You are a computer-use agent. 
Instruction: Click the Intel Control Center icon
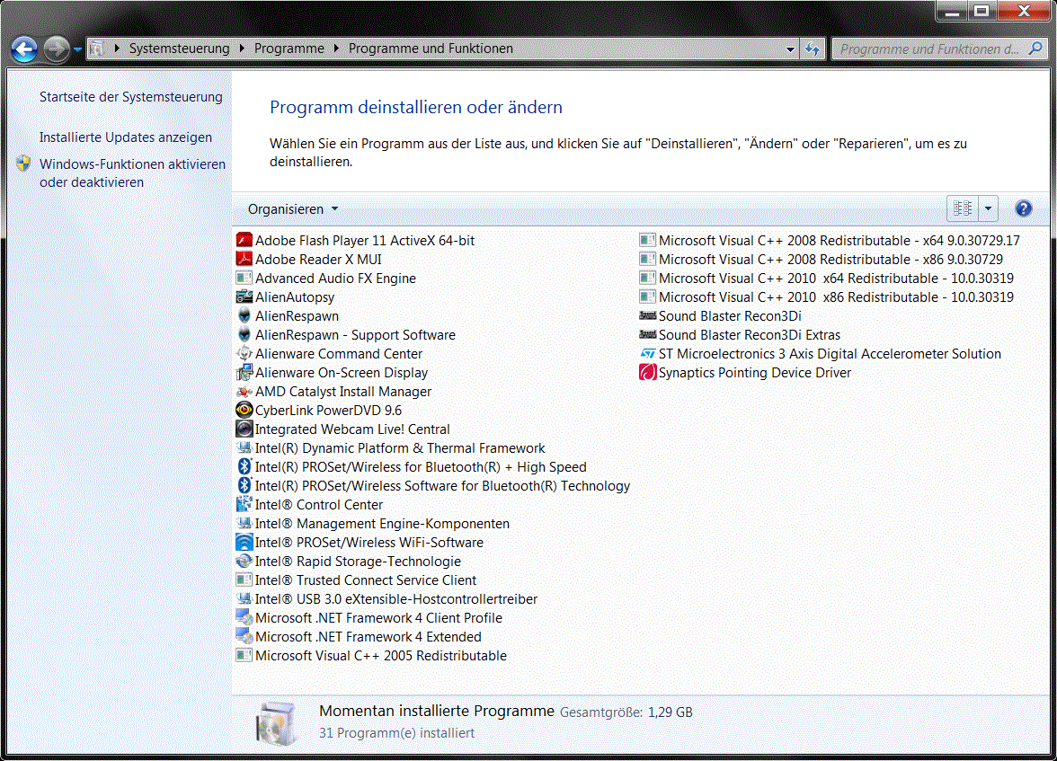[244, 504]
